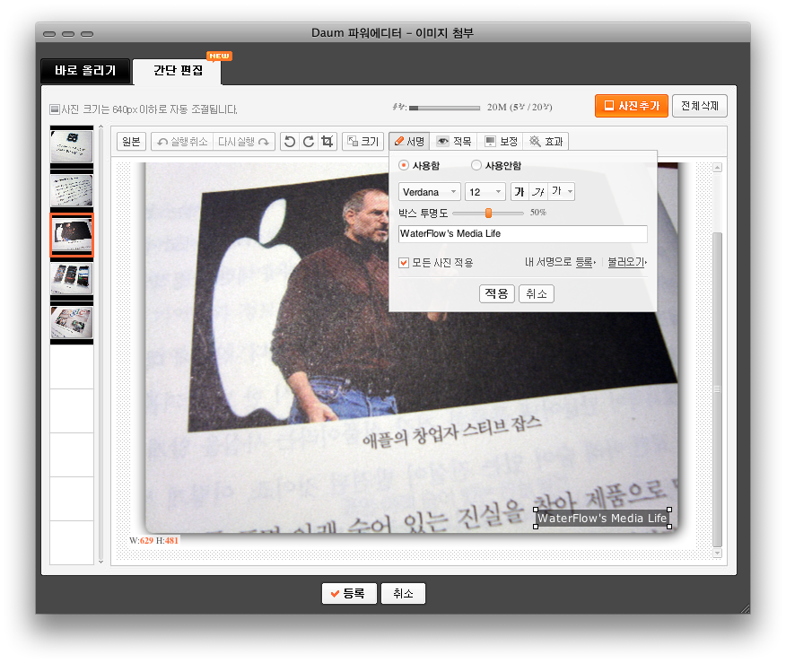Open the 적목 red-eye tool
This screenshot has height=663, width=786.
pyautogui.click(x=454, y=142)
